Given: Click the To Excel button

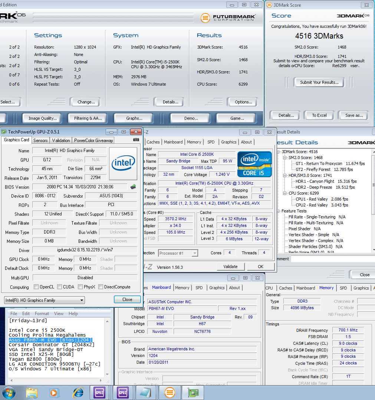Looking at the screenshot, I should [x=319, y=115].
